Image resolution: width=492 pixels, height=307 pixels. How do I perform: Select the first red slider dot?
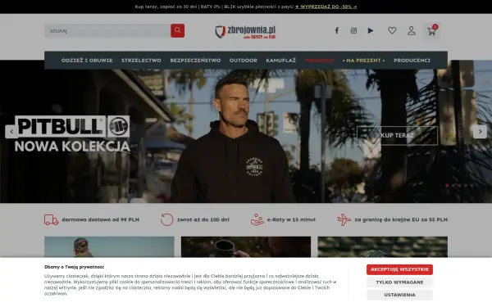click(x=447, y=186)
